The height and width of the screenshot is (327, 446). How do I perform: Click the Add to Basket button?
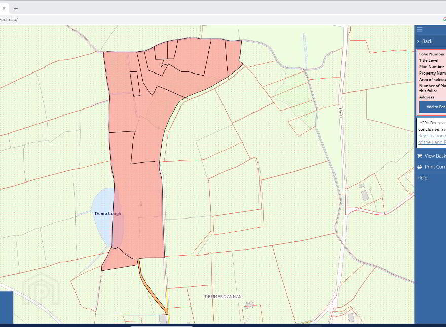[x=432, y=107]
